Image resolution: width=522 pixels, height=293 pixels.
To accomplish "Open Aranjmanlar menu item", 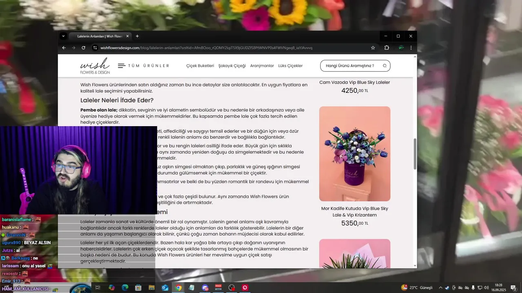I will 262,66.
